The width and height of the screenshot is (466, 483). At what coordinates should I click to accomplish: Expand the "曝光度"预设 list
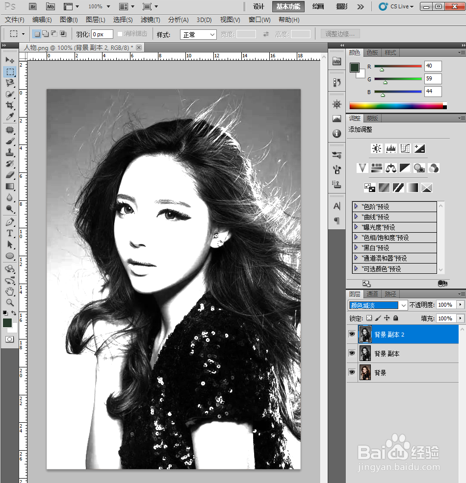356,227
